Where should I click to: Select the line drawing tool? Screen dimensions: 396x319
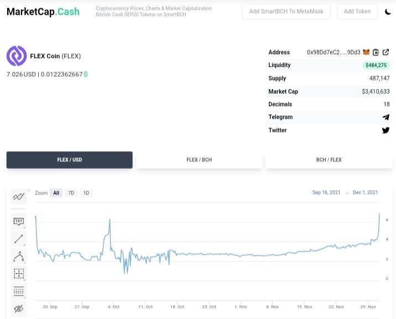pyautogui.click(x=19, y=239)
